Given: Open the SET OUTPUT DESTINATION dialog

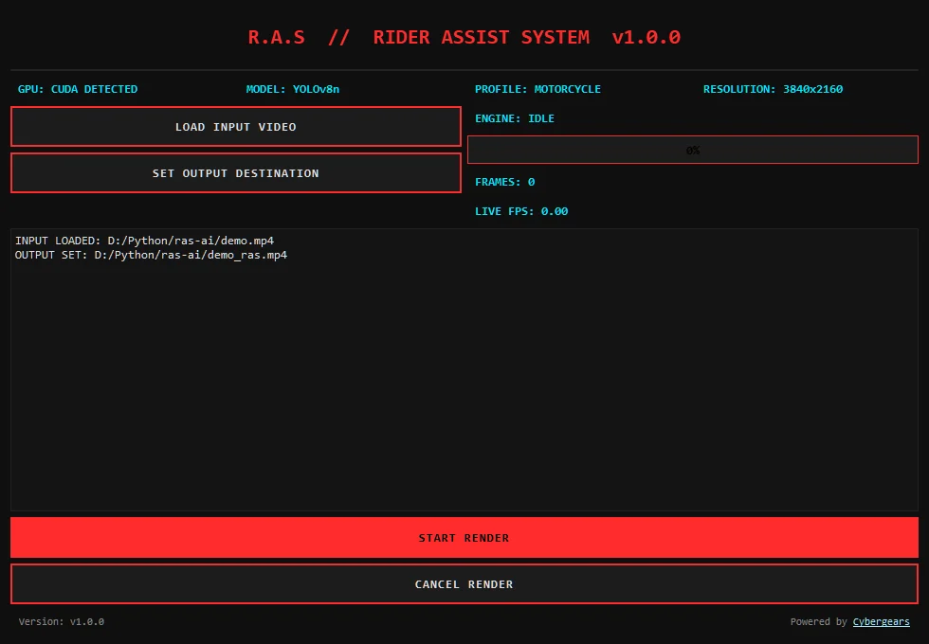Looking at the screenshot, I should point(236,172).
